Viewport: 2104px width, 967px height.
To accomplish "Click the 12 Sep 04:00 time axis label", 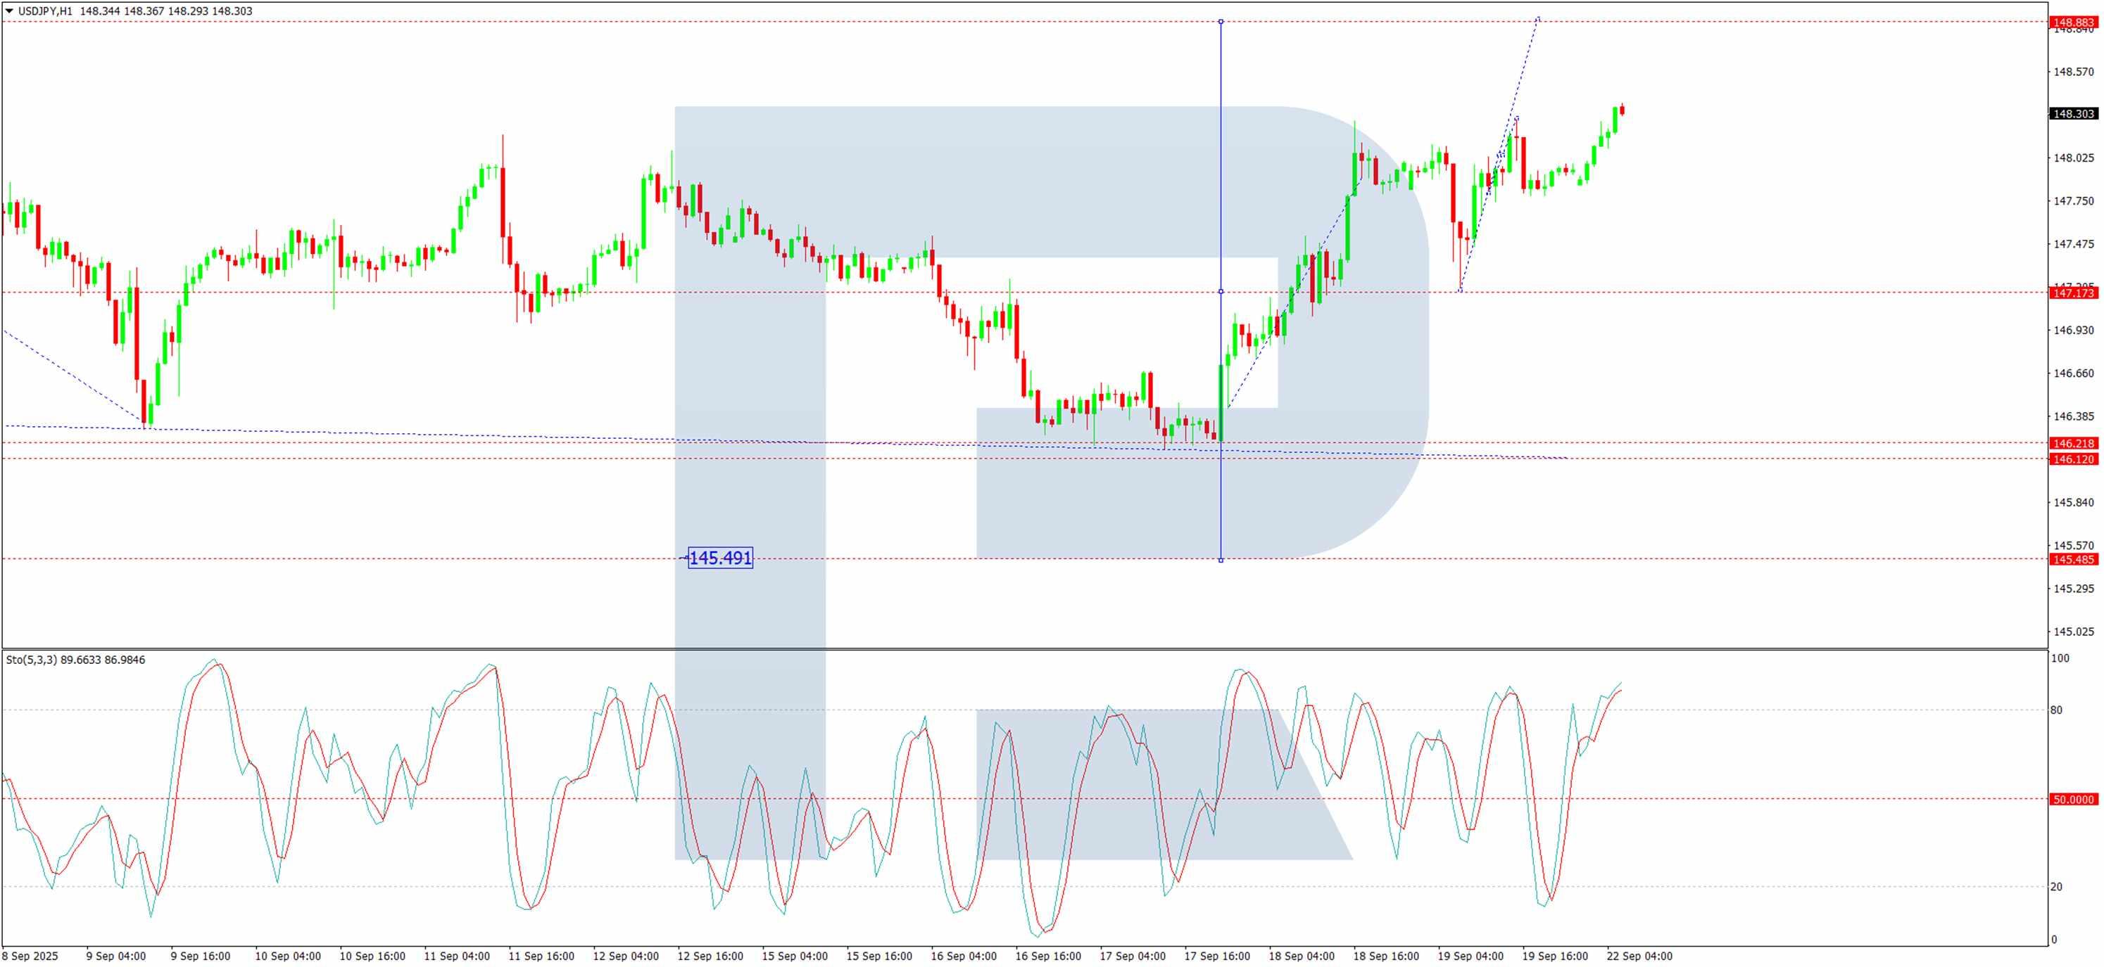I will (626, 956).
